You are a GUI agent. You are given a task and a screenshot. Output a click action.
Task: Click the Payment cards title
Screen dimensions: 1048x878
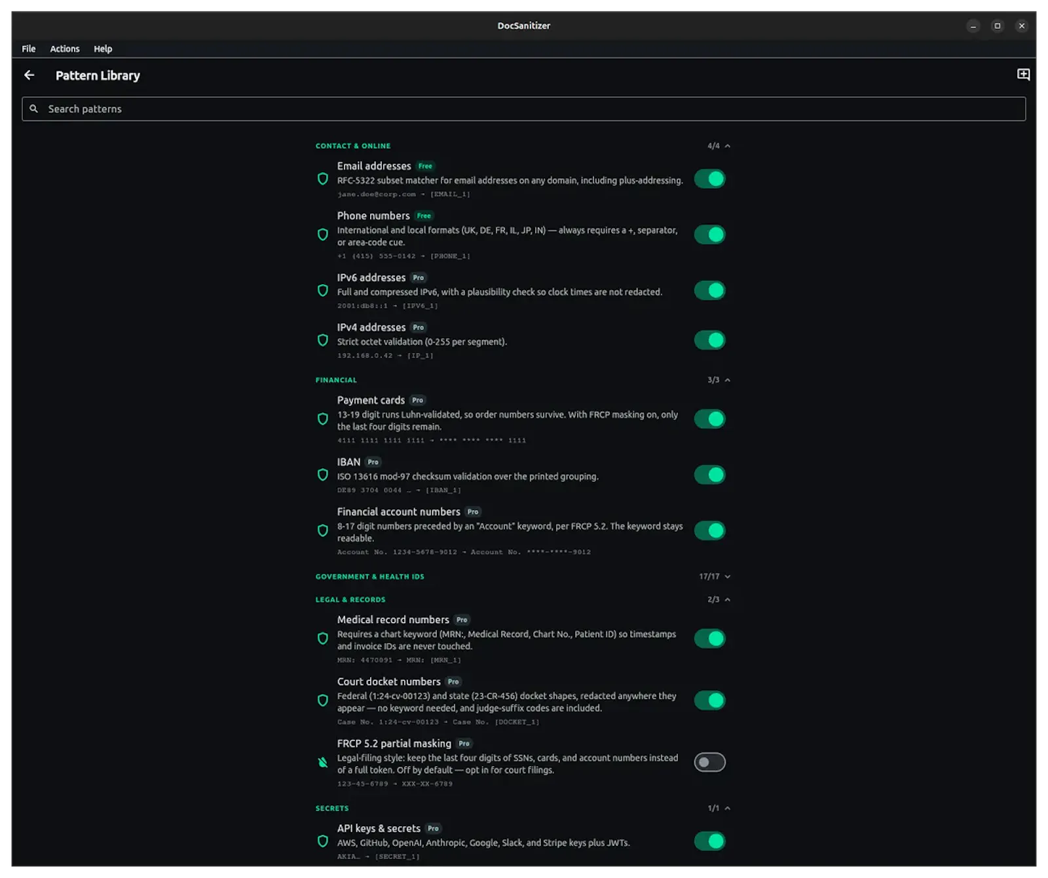pyautogui.click(x=371, y=400)
